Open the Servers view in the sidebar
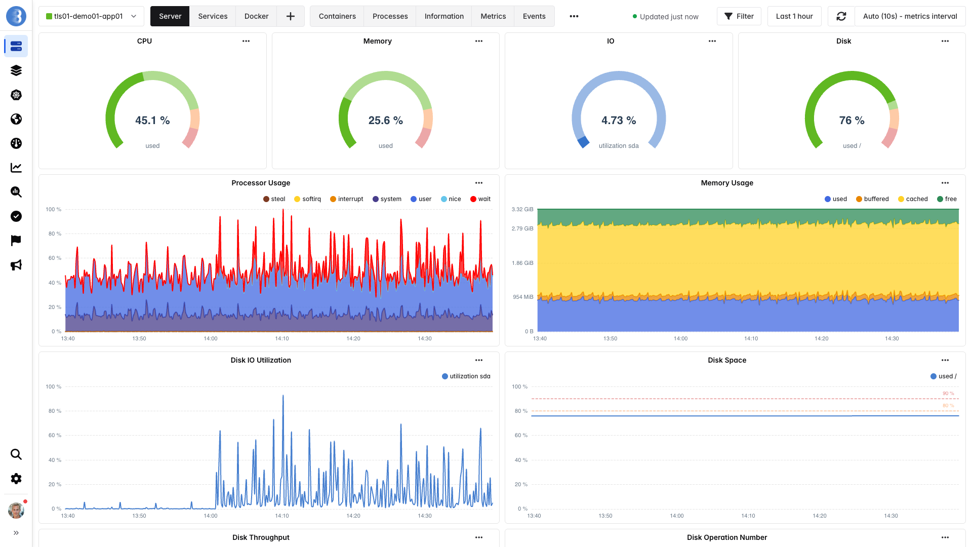Screen dimensions: 972x547 (x=16, y=46)
